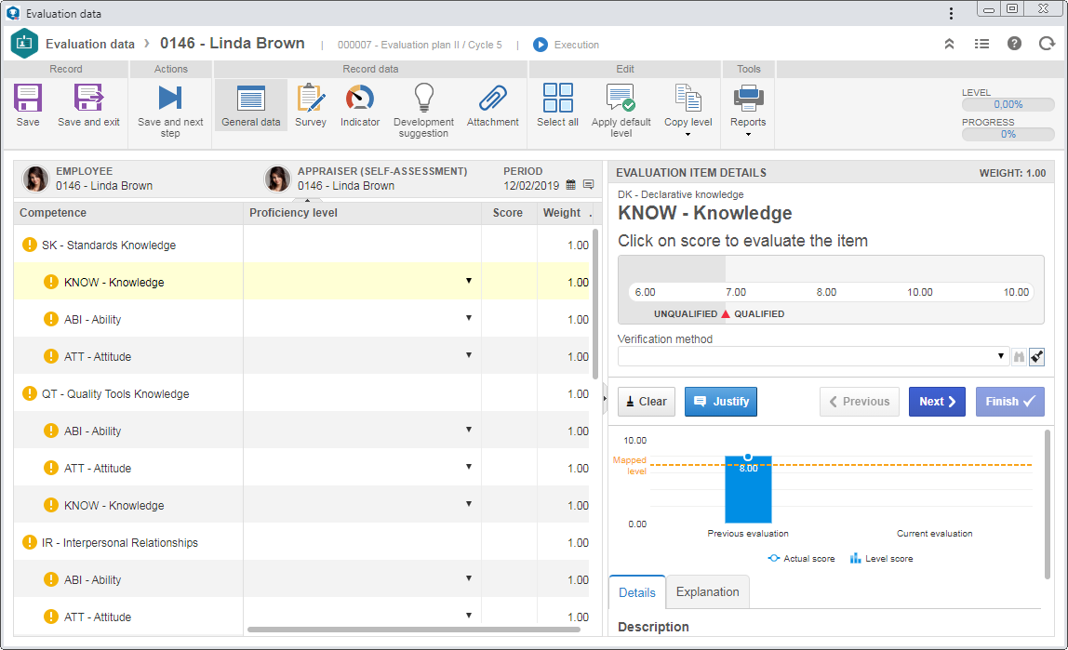Switch to the Explanation tab

[707, 592]
